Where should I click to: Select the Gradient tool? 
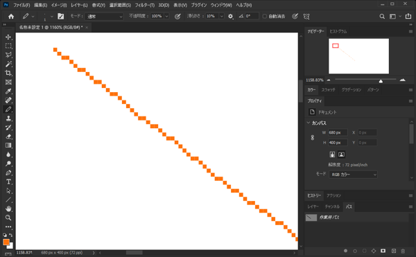(x=8, y=145)
